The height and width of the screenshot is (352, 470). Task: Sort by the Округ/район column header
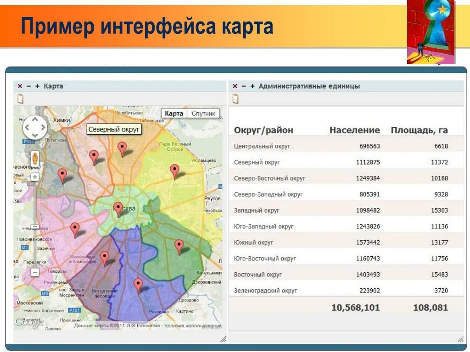point(263,131)
